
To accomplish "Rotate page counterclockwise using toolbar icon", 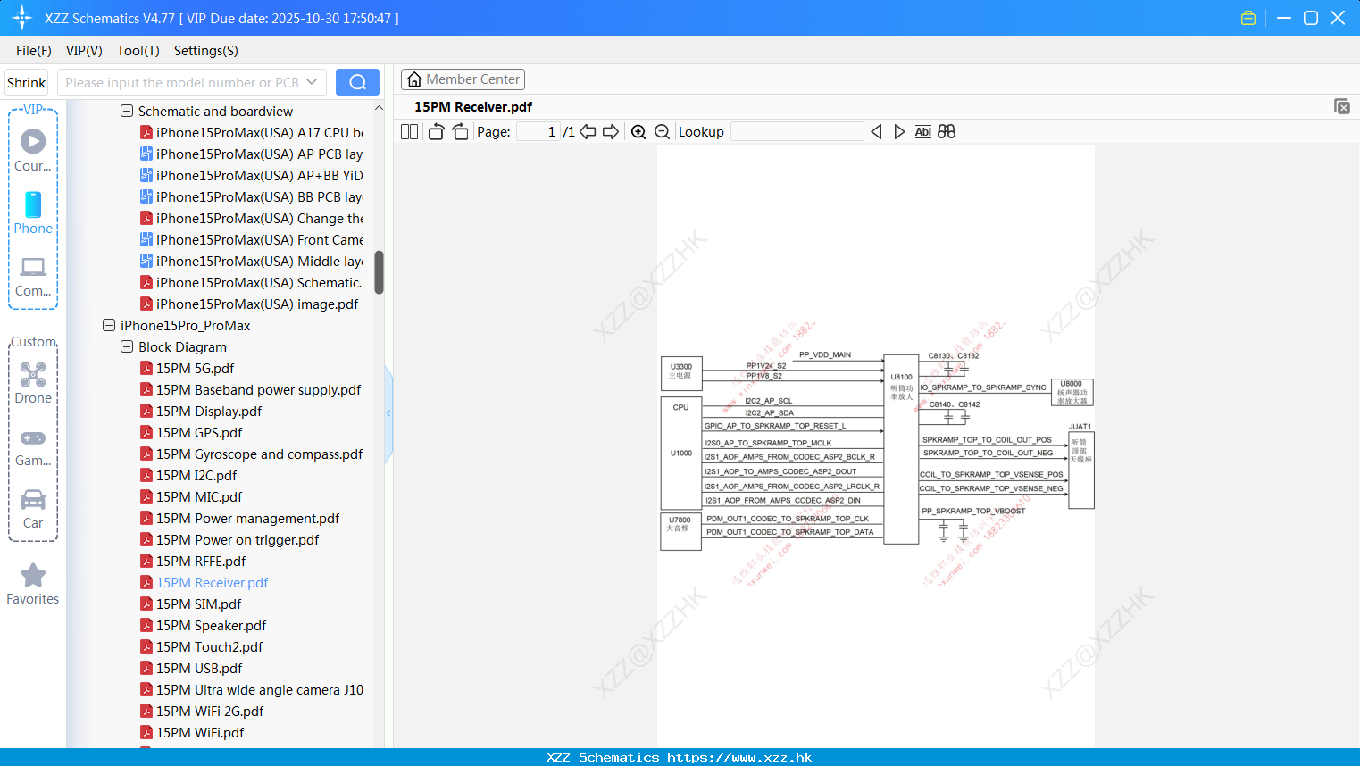I will [436, 132].
